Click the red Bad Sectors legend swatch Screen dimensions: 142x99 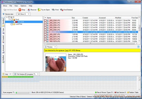pos(115,92)
